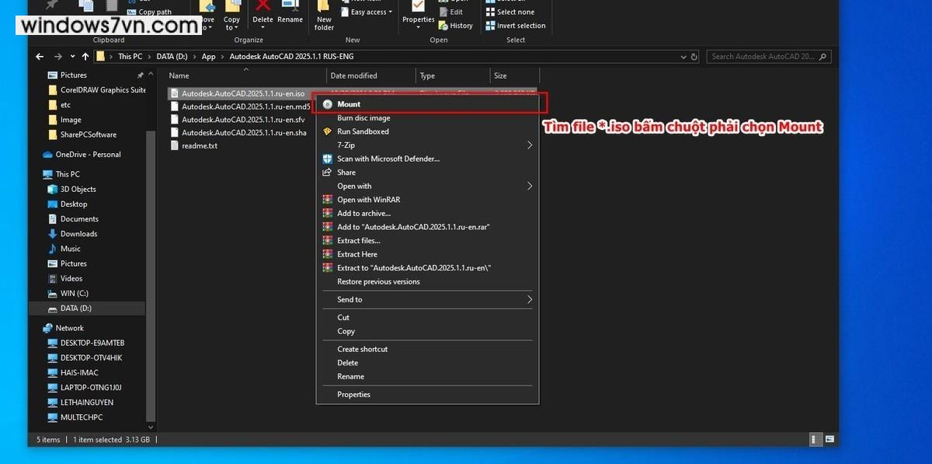This screenshot has width=932, height=464.
Task: Select Extract Here in context menu
Action: coord(357,254)
